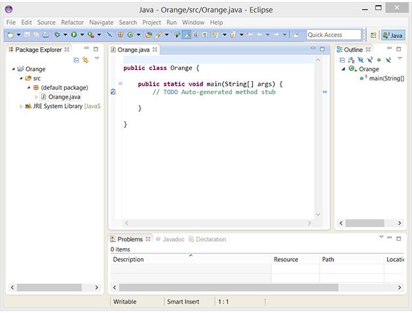Toggle Show Whitespace Characters

click(x=205, y=35)
